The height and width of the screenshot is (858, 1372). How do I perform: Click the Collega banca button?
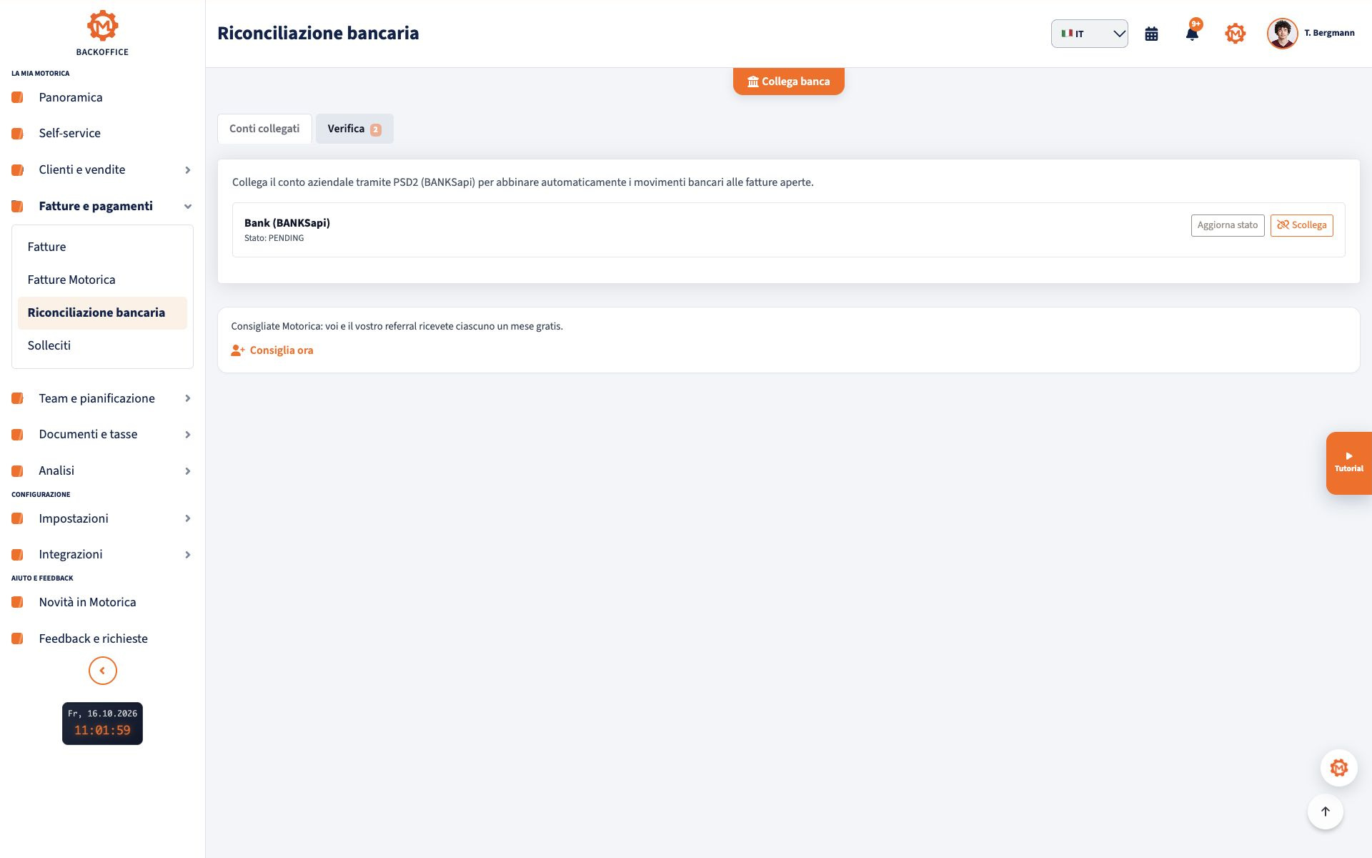click(789, 81)
